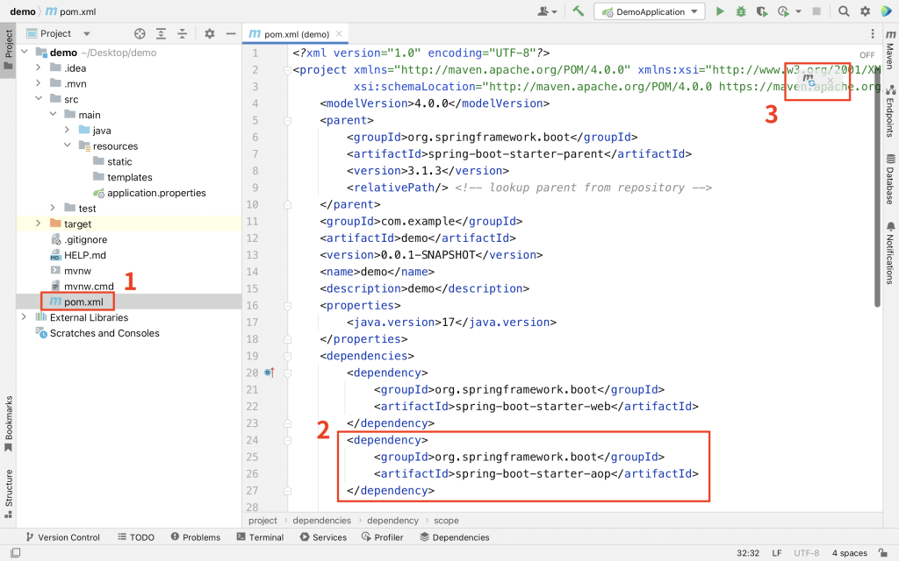
Task: Expand all in Project panel
Action: coord(162,34)
